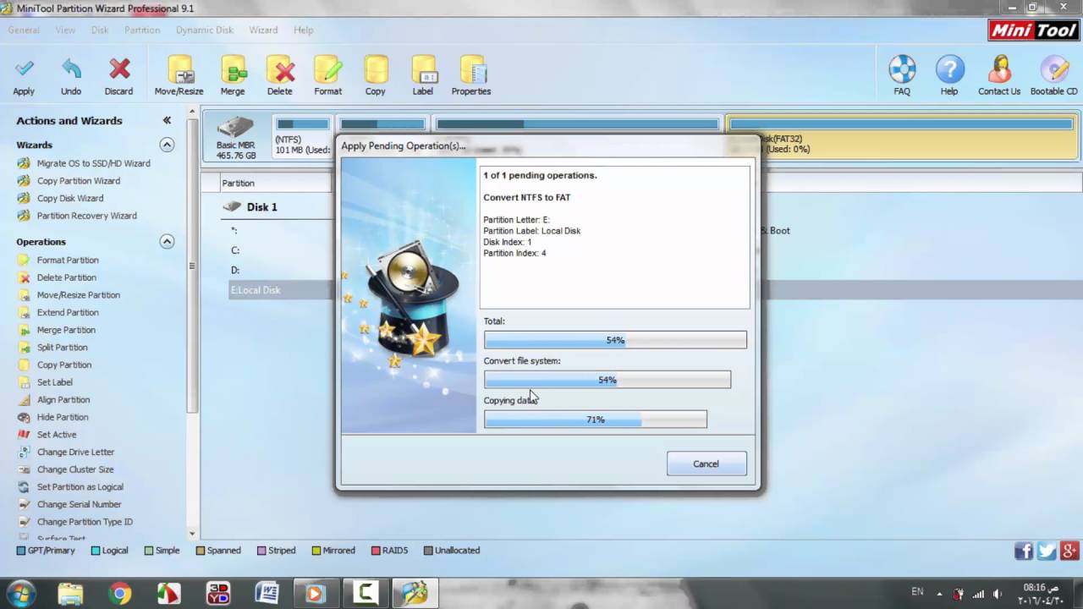Click the Convert file system progress bar
This screenshot has width=1083, height=609.
click(607, 380)
